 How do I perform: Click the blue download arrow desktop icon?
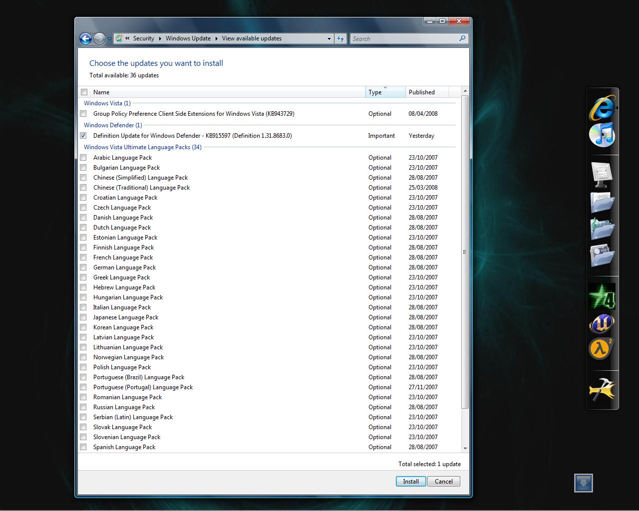(x=584, y=483)
